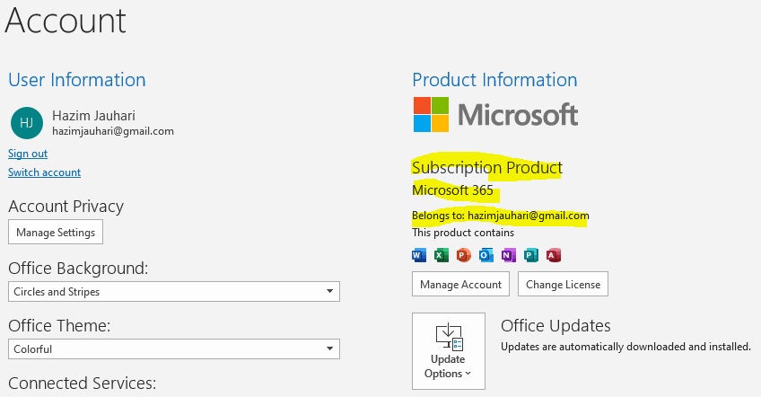This screenshot has height=397, width=761.
Task: Click the 'Office Theme:' label
Action: click(x=59, y=325)
